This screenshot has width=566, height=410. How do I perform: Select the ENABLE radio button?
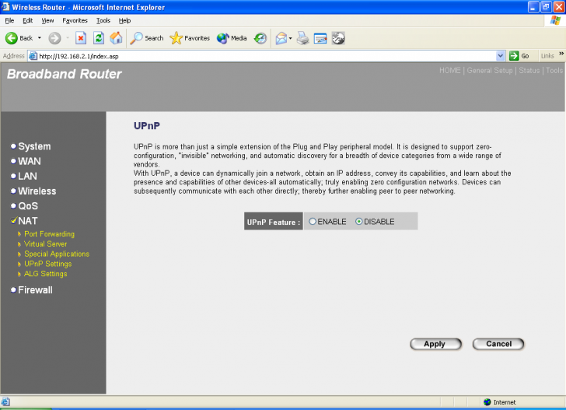(x=313, y=222)
